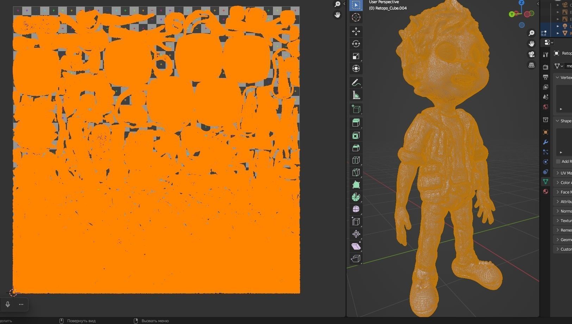Click the UV editor pan hand icon

coord(337,15)
